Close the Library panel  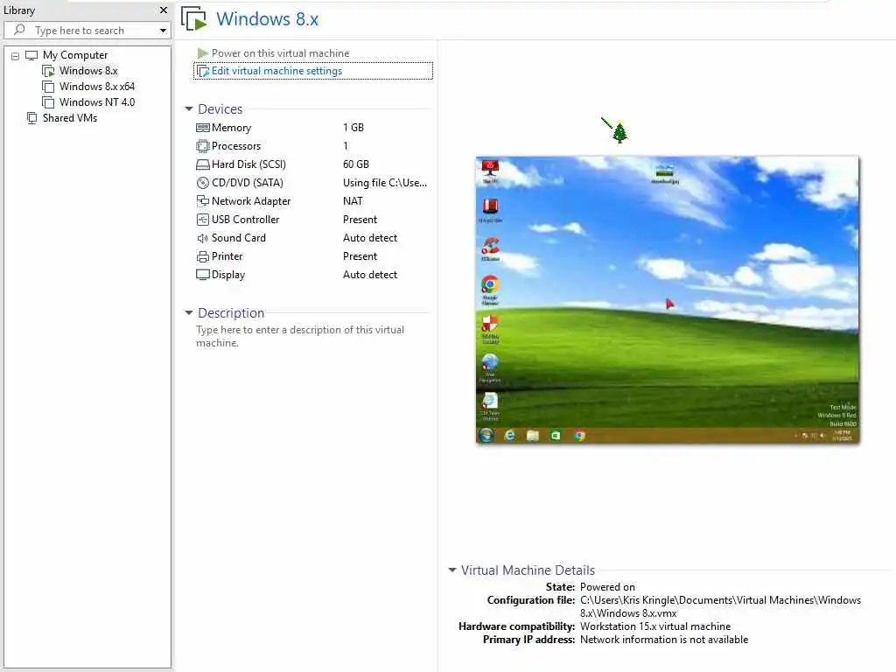[164, 10]
